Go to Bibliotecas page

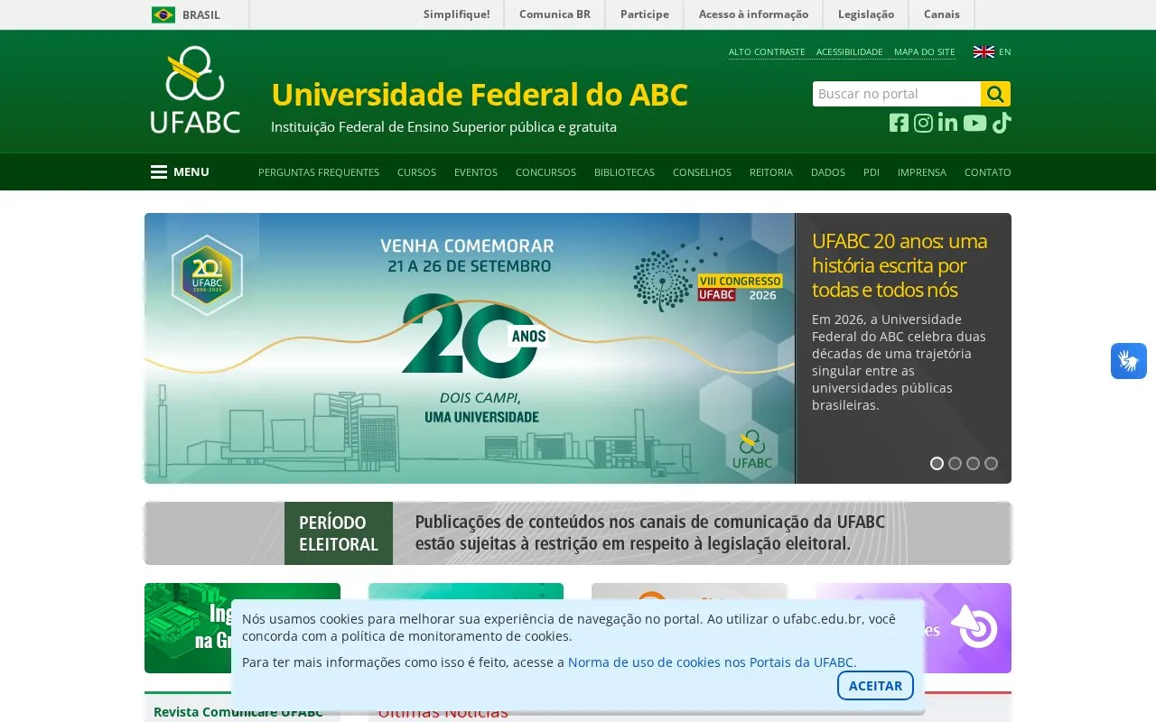(624, 172)
